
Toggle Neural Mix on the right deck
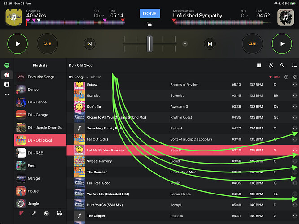(210, 44)
